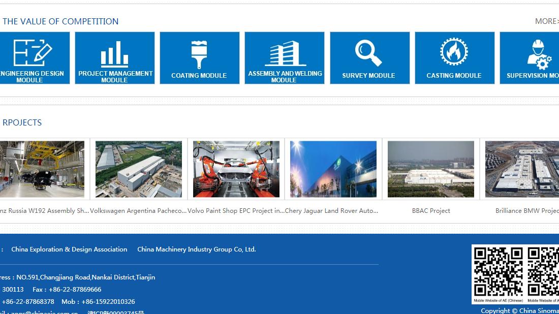Click the Survey Module magnifier icon

point(369,53)
